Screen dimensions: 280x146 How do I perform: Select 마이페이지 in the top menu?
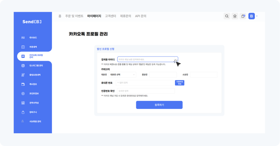[94, 16]
